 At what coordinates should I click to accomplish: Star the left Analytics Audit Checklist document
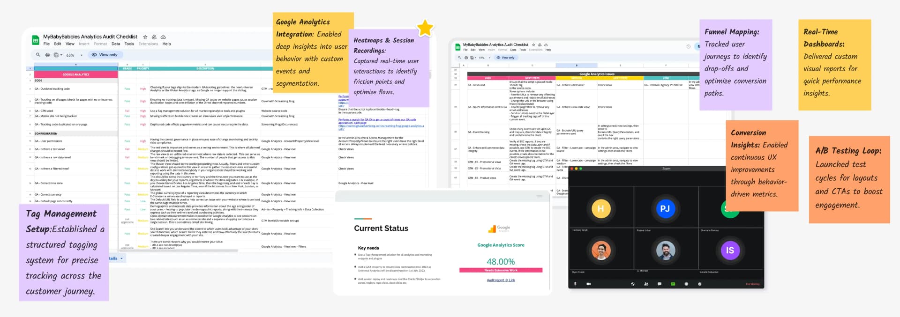pos(145,37)
